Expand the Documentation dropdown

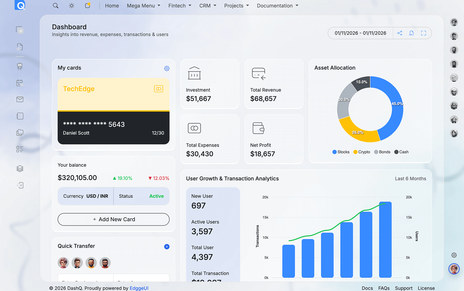pos(278,5)
